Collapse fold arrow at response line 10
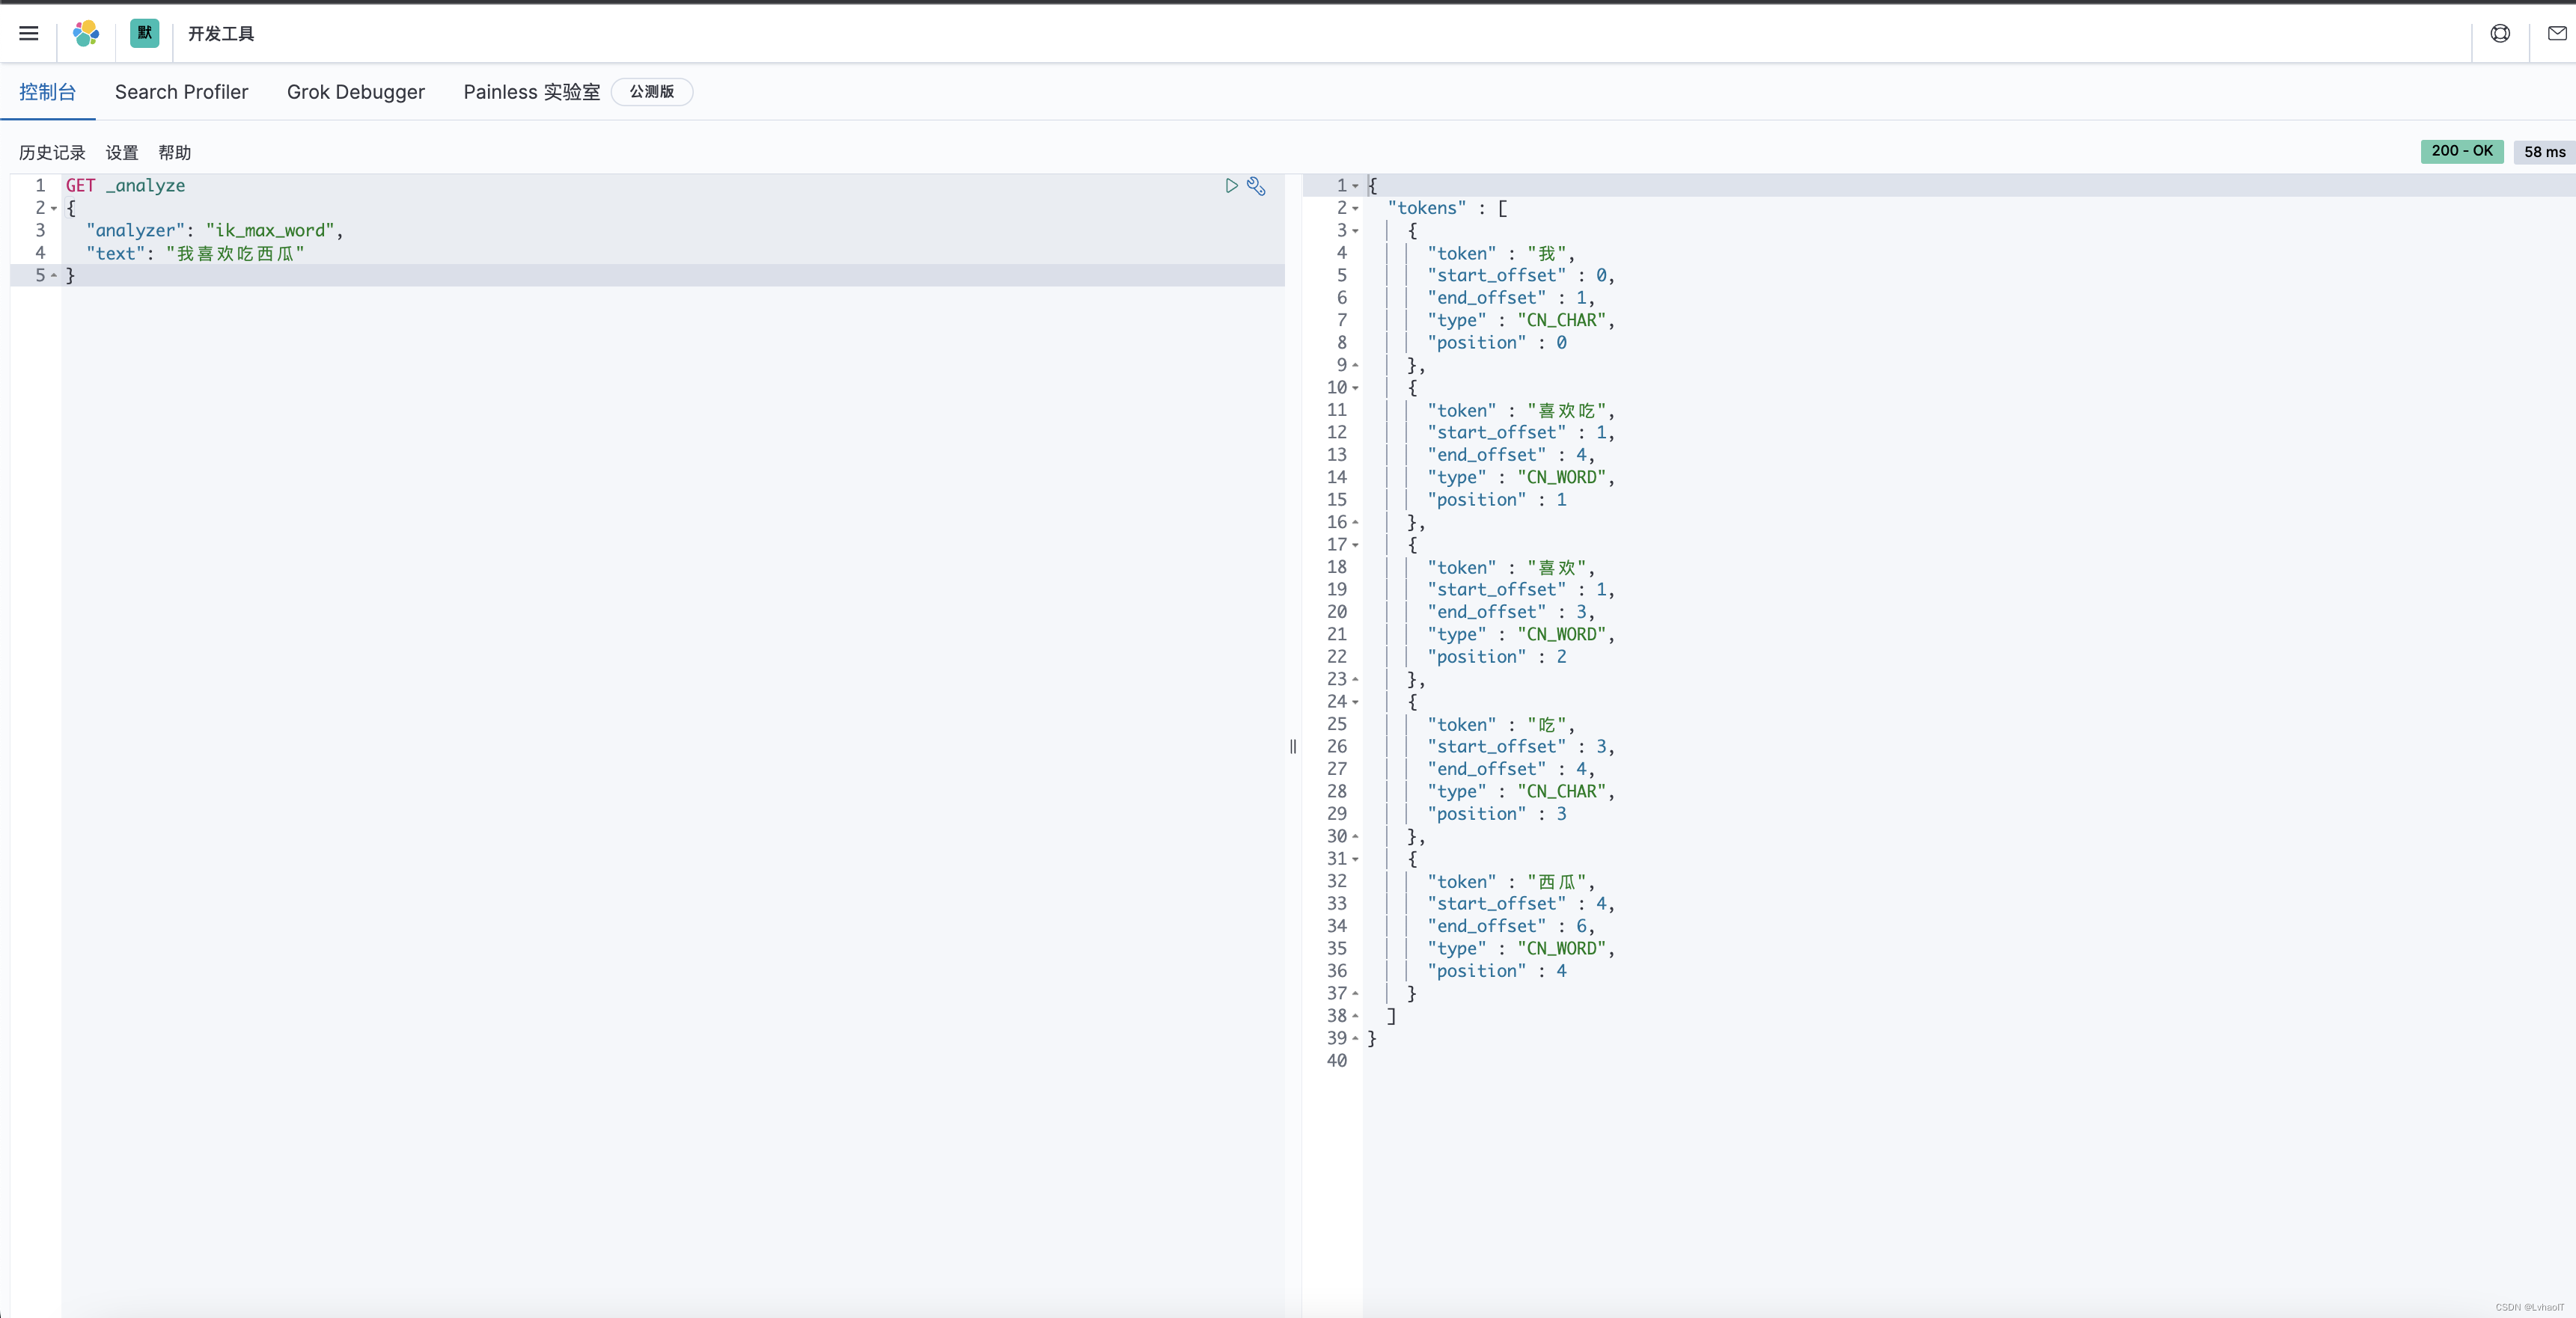 point(1355,387)
